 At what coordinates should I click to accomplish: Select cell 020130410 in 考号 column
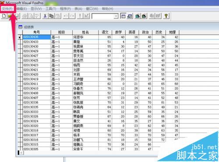pos(37,89)
